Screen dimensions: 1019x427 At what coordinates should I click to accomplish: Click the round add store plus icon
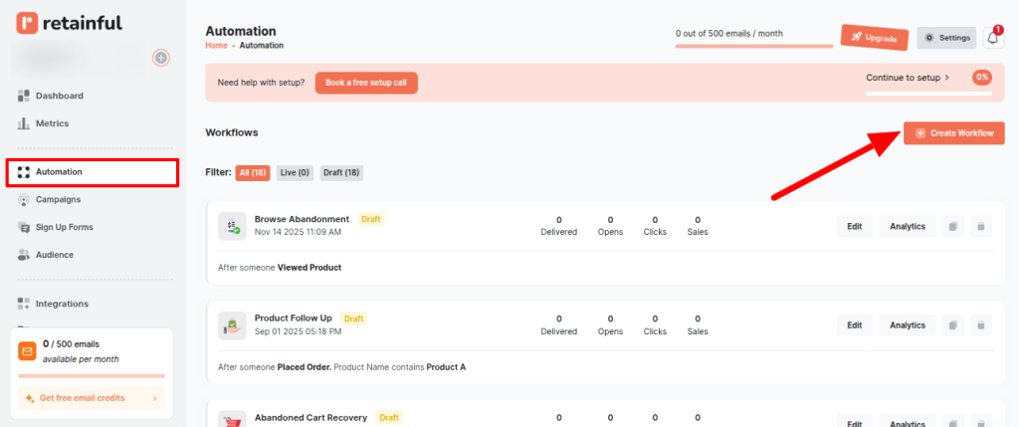tap(161, 58)
